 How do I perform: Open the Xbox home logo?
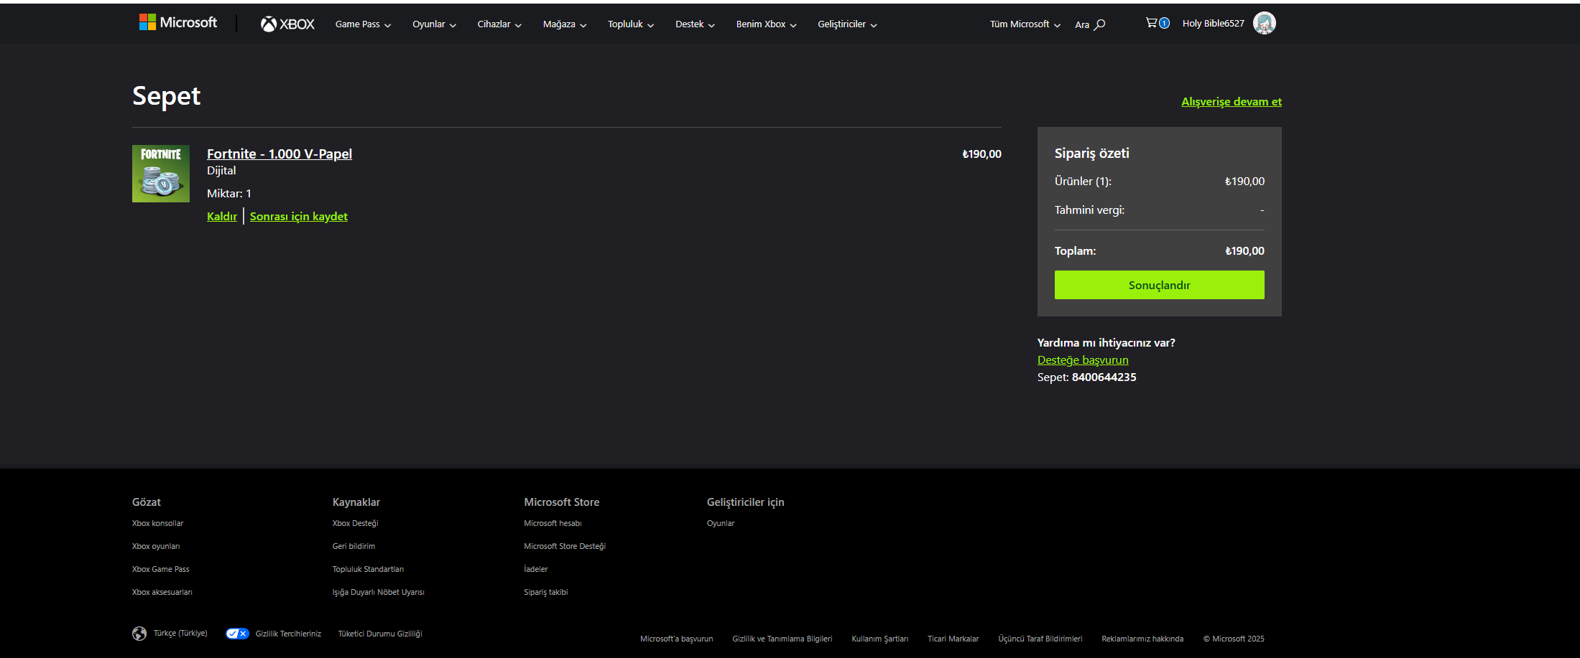pos(287,24)
